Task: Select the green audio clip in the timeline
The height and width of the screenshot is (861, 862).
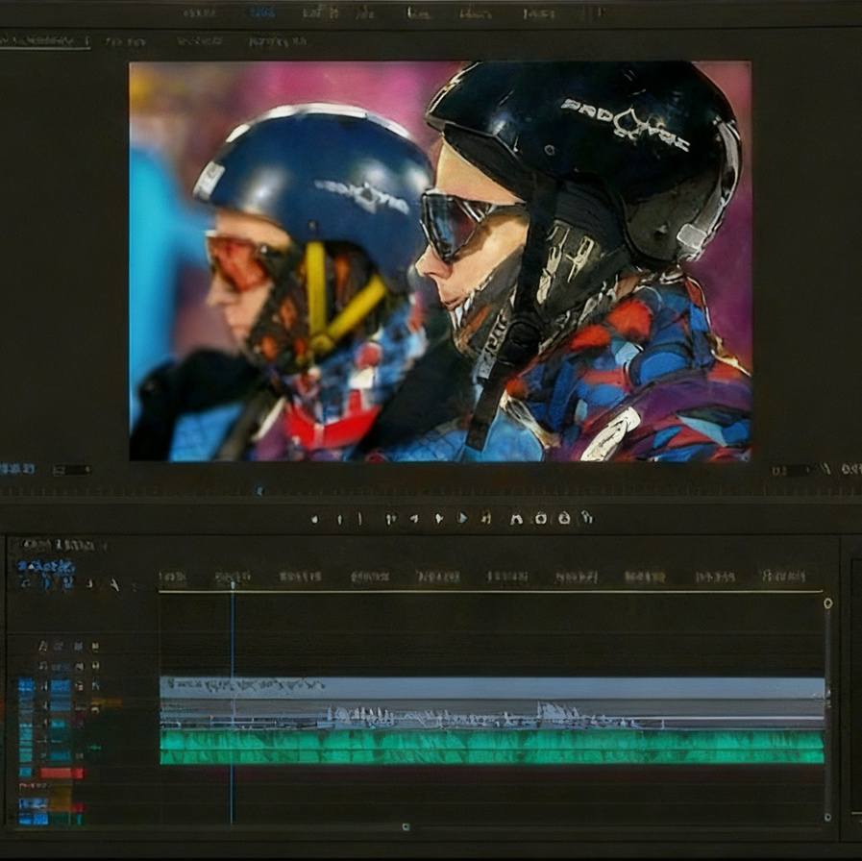Action: 490,748
